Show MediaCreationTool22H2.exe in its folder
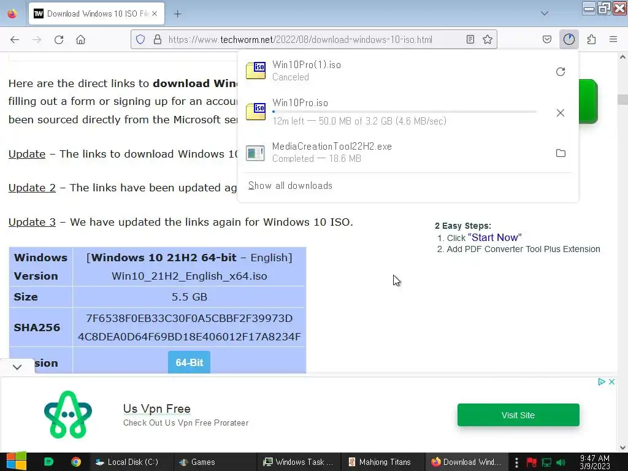 (561, 153)
